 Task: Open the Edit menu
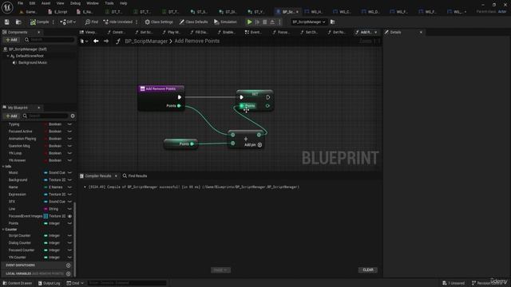tap(32, 3)
